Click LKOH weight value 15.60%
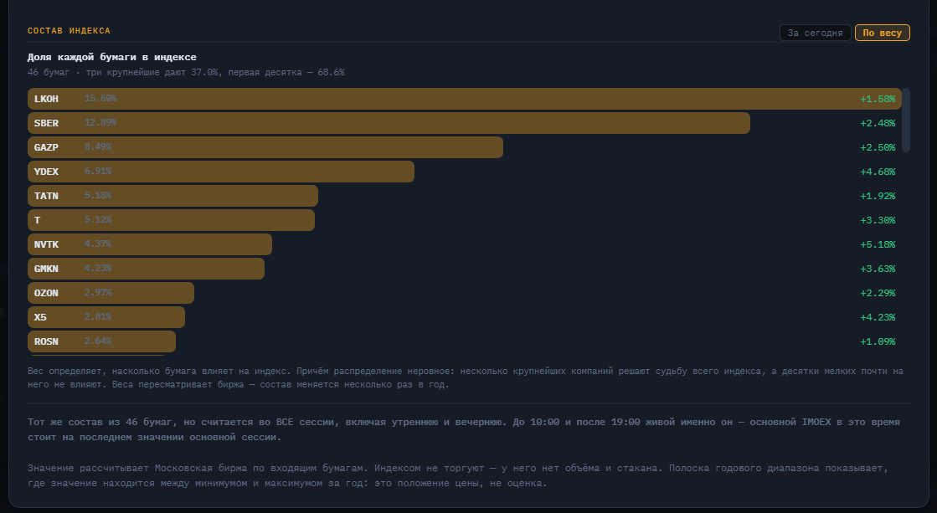Viewport: 937px width, 513px height. pos(100,98)
